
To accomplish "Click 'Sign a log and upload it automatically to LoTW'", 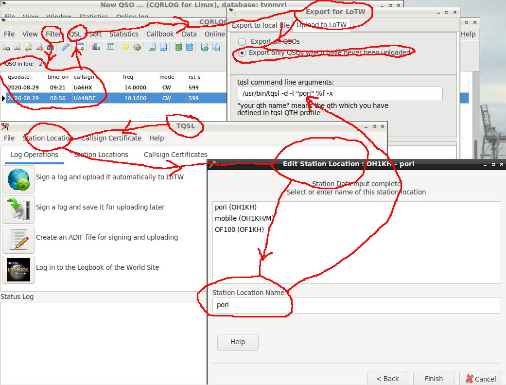I will tap(110, 177).
